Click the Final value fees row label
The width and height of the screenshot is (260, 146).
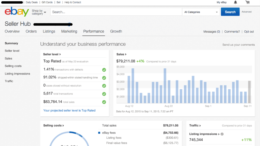(117, 143)
